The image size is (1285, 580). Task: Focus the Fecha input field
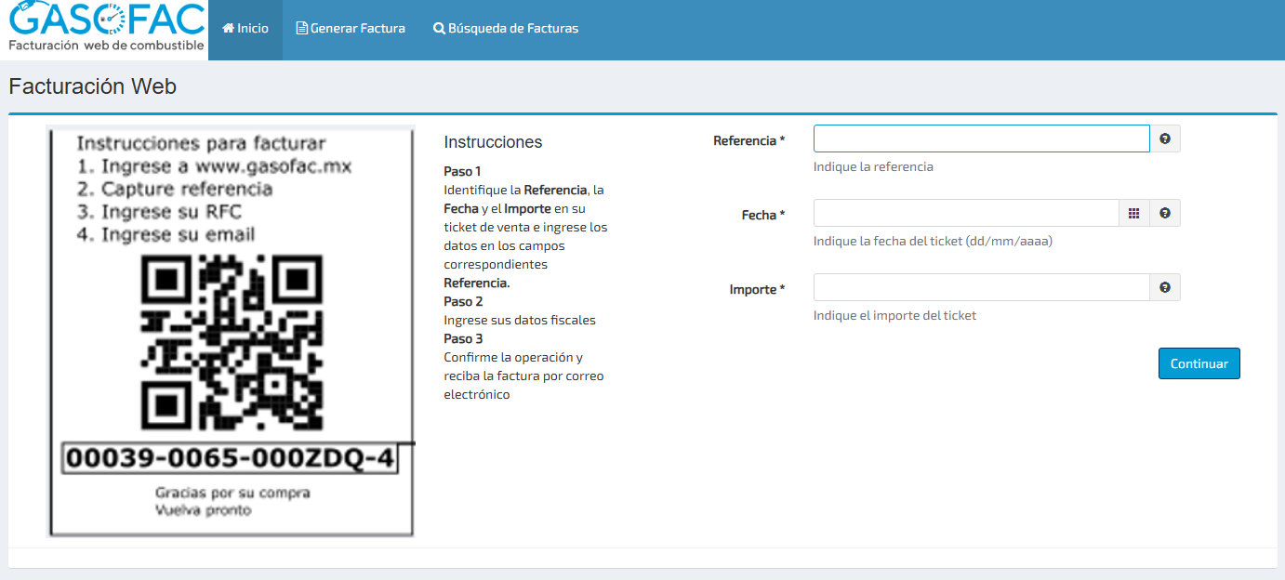[966, 213]
